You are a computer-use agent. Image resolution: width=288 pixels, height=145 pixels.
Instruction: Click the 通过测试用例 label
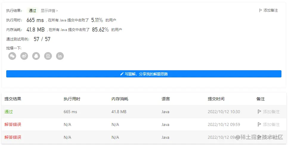[x=18, y=39]
